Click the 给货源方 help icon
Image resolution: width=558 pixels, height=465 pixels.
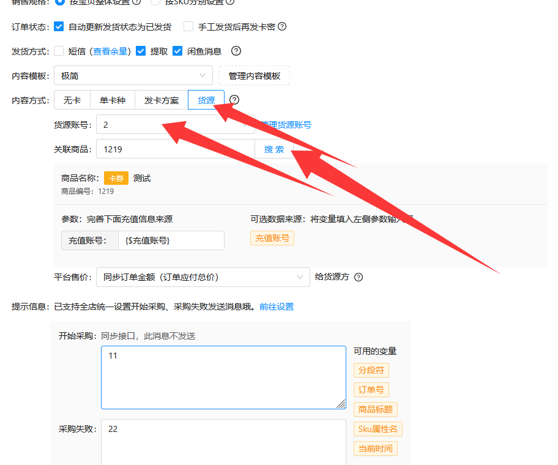pyautogui.click(x=358, y=277)
